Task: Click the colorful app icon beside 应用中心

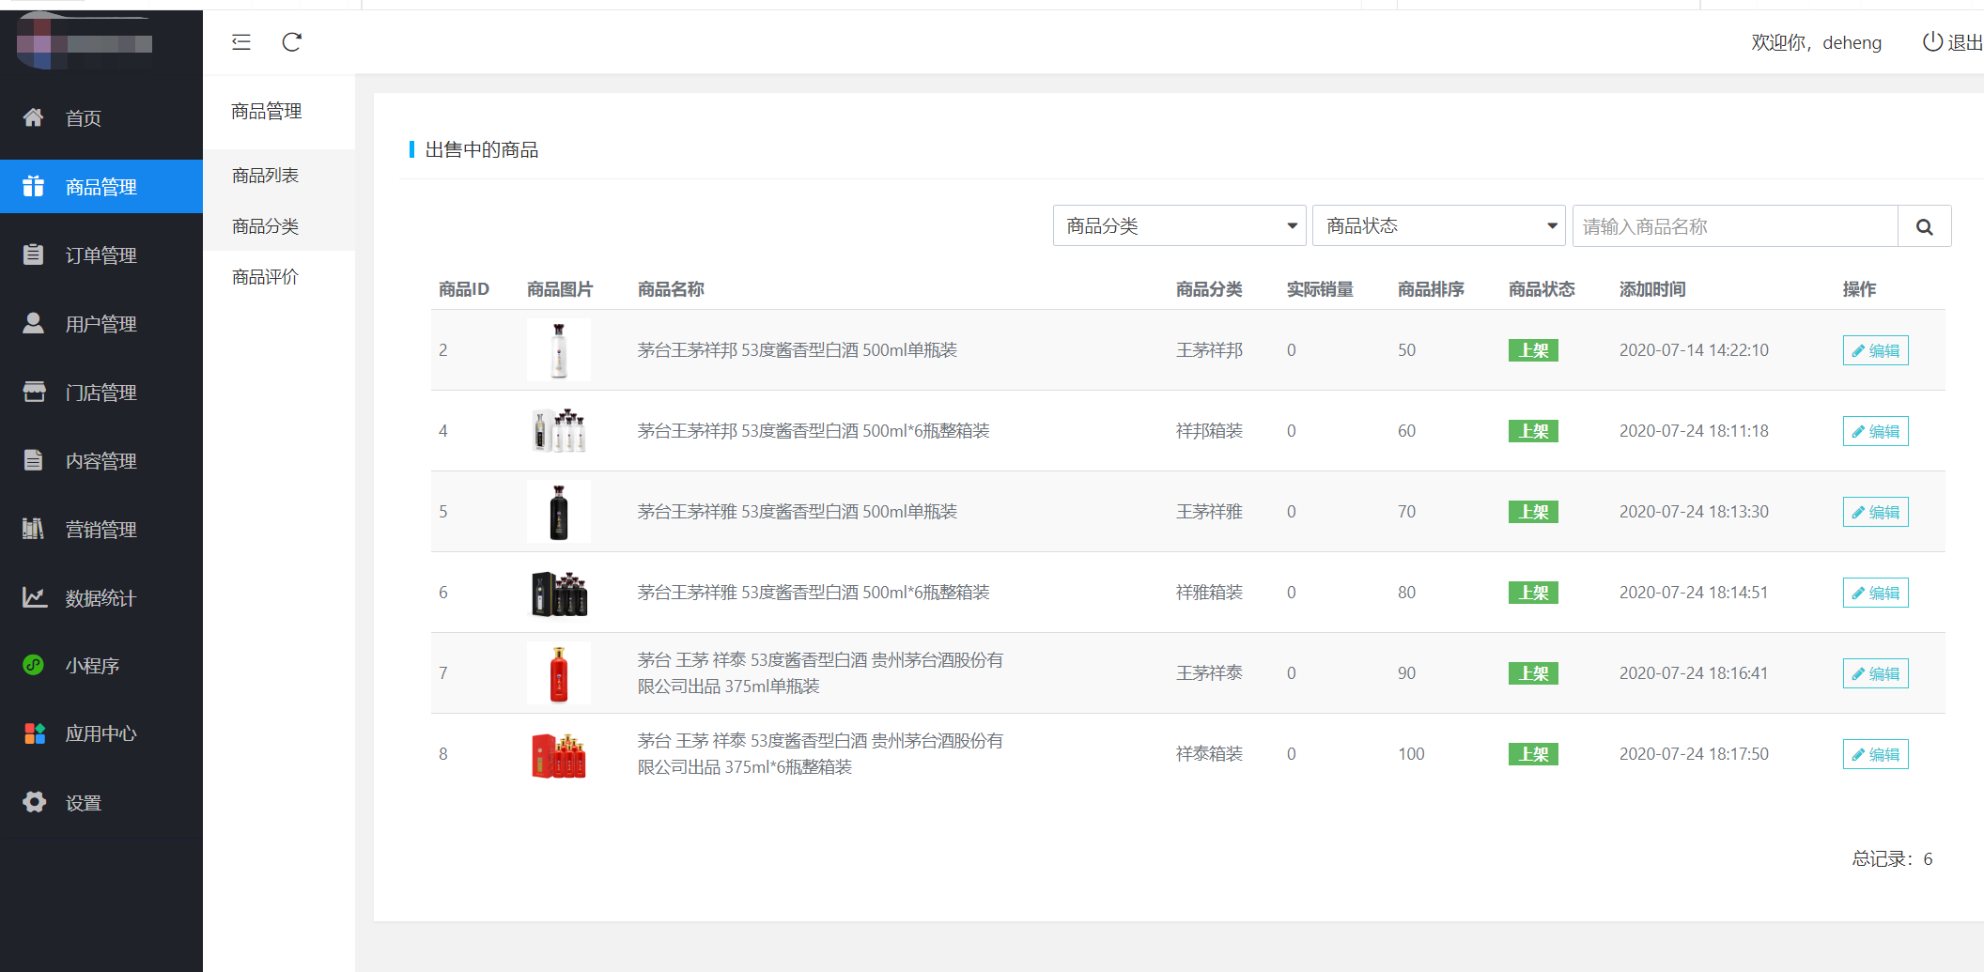Action: [x=34, y=733]
